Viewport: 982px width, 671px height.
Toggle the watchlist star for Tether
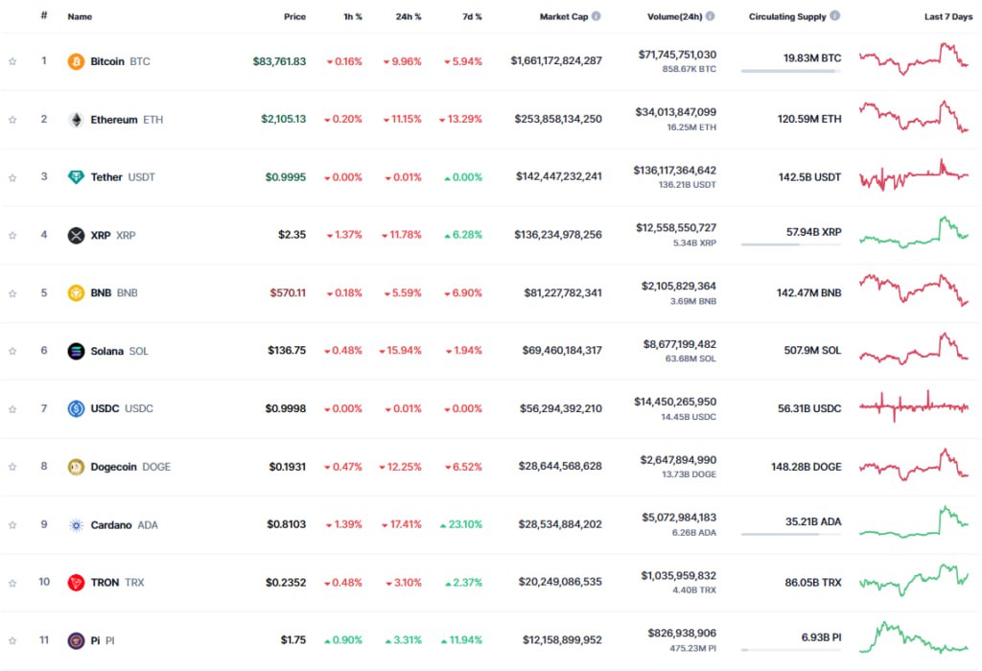pyautogui.click(x=12, y=177)
